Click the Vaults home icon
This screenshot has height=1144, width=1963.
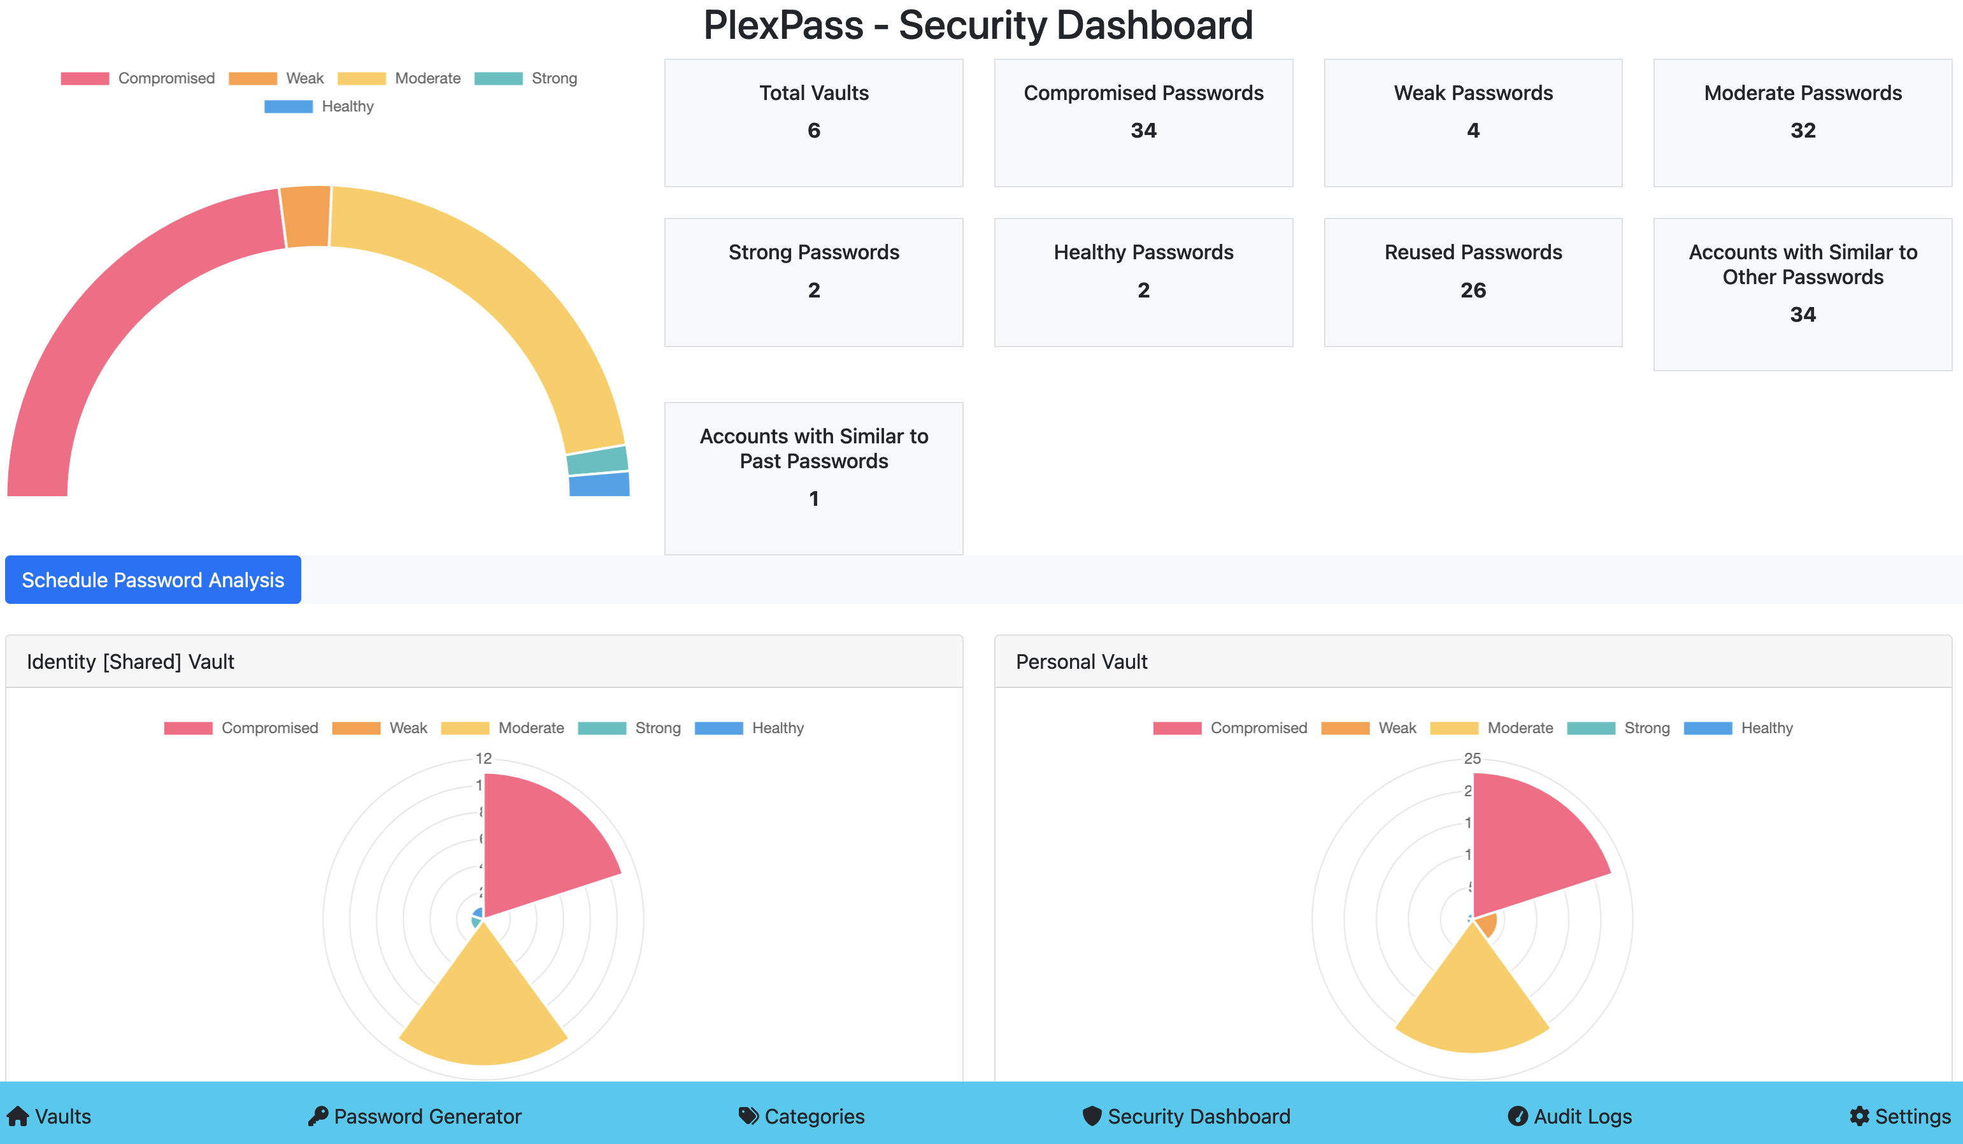coord(17,1116)
